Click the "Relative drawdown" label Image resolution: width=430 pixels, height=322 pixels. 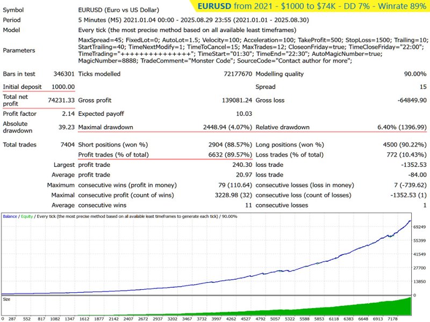point(283,127)
